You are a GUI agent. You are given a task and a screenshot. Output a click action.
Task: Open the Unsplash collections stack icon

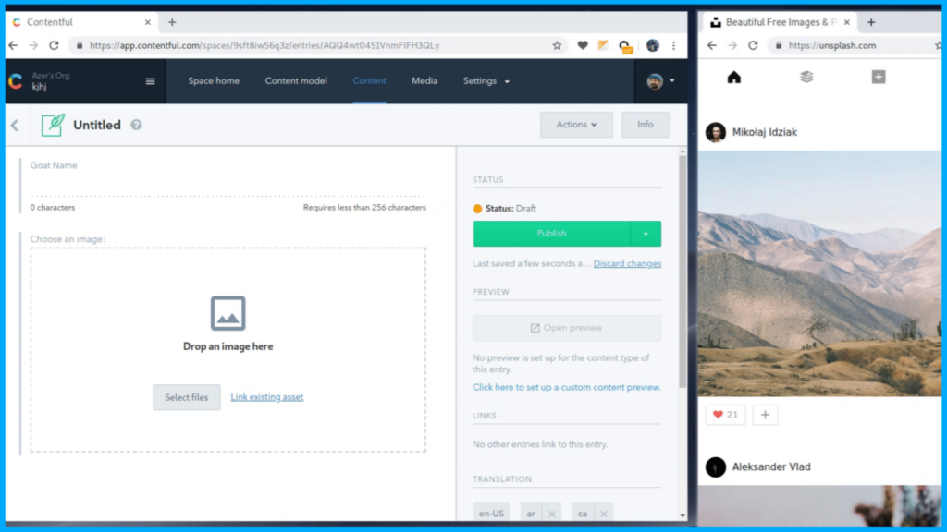point(806,78)
